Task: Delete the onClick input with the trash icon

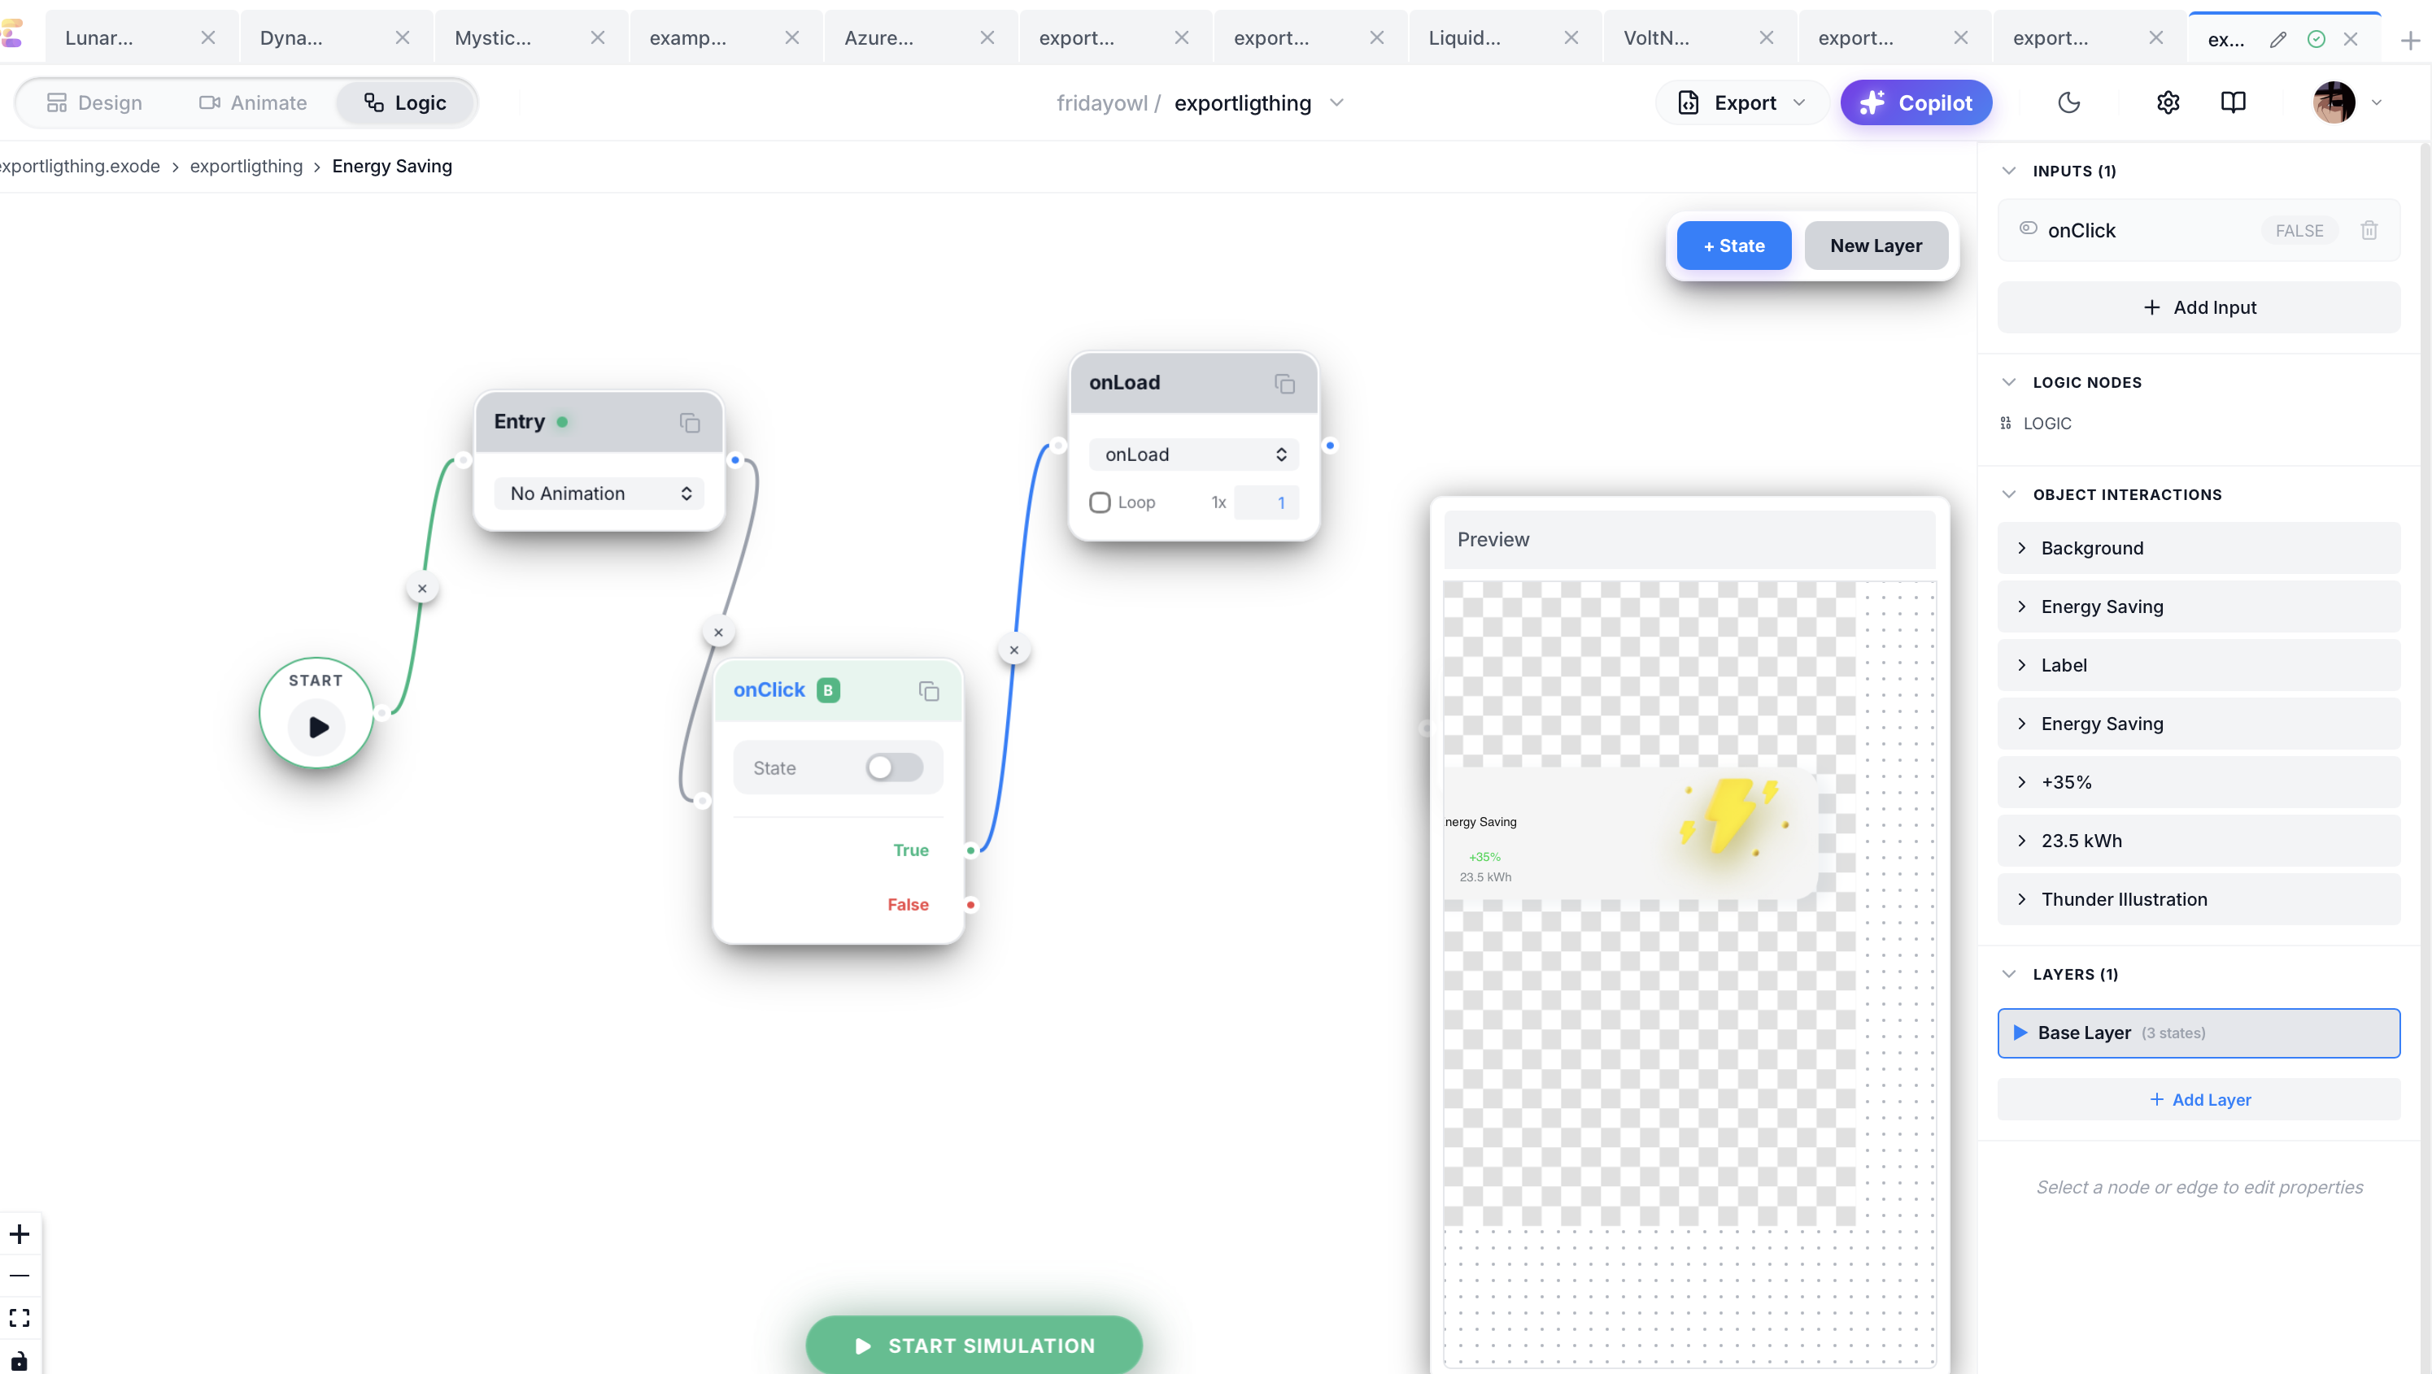Action: click(x=2369, y=230)
